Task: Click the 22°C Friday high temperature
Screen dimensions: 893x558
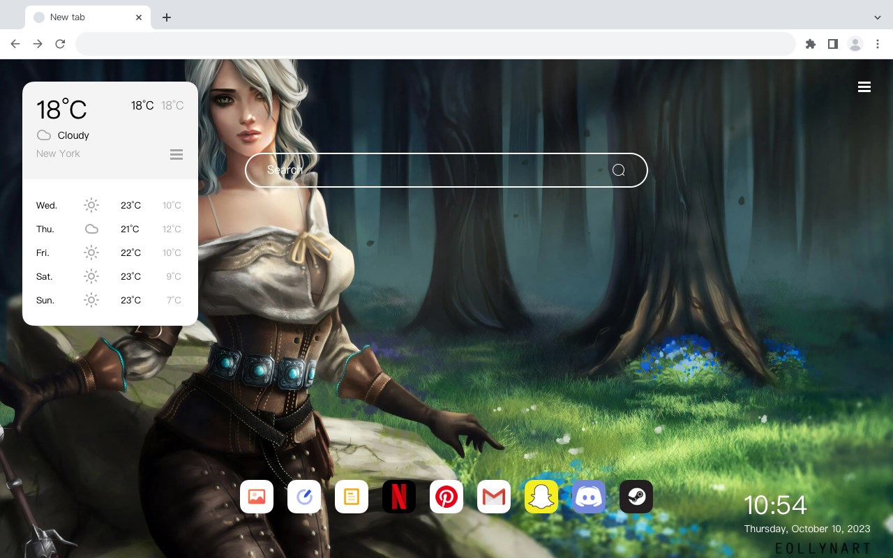Action: click(x=130, y=253)
